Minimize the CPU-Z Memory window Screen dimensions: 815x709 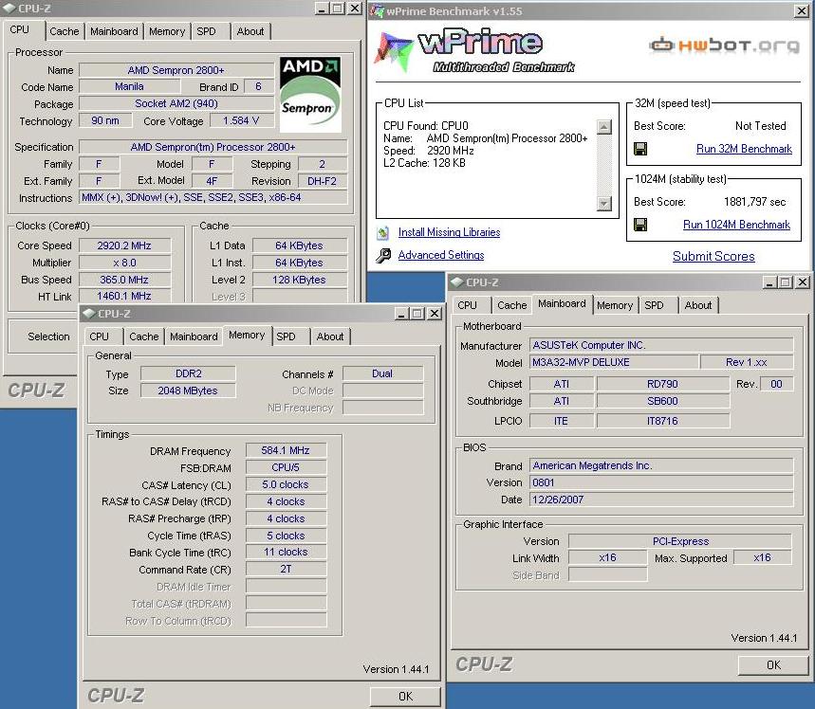pyautogui.click(x=400, y=314)
